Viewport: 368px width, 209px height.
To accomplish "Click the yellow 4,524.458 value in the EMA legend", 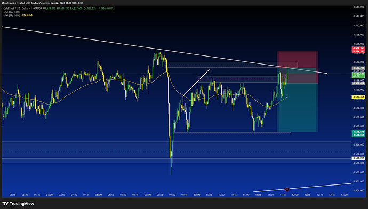I will [x=27, y=15].
